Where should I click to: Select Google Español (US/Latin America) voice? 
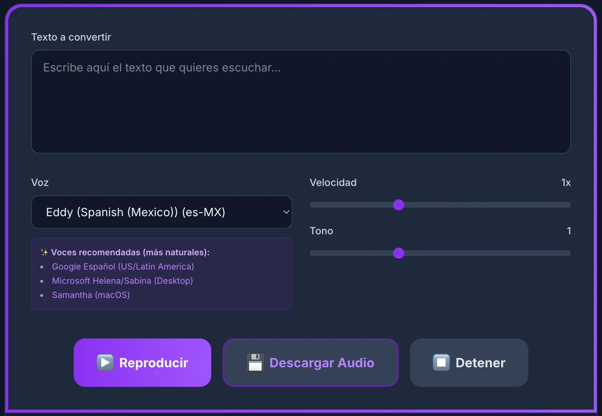coord(123,266)
